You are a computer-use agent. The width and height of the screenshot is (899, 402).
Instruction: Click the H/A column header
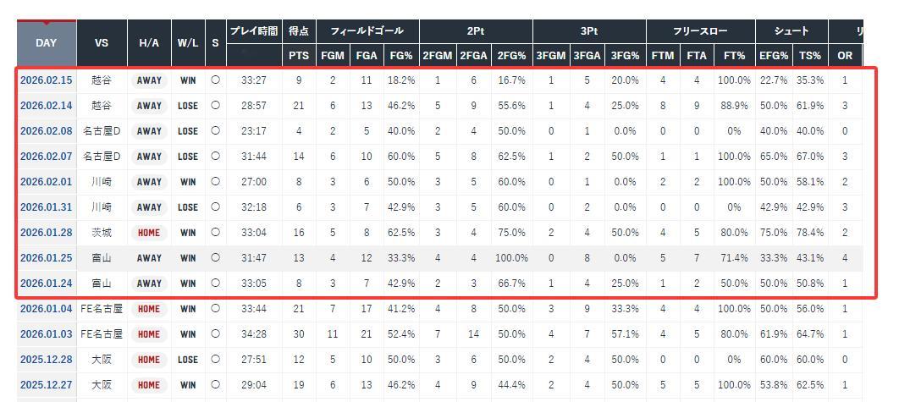coord(149,42)
